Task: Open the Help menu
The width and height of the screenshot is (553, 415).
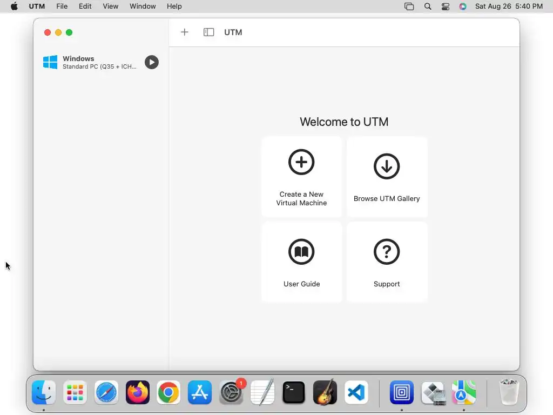Action: pos(174,6)
